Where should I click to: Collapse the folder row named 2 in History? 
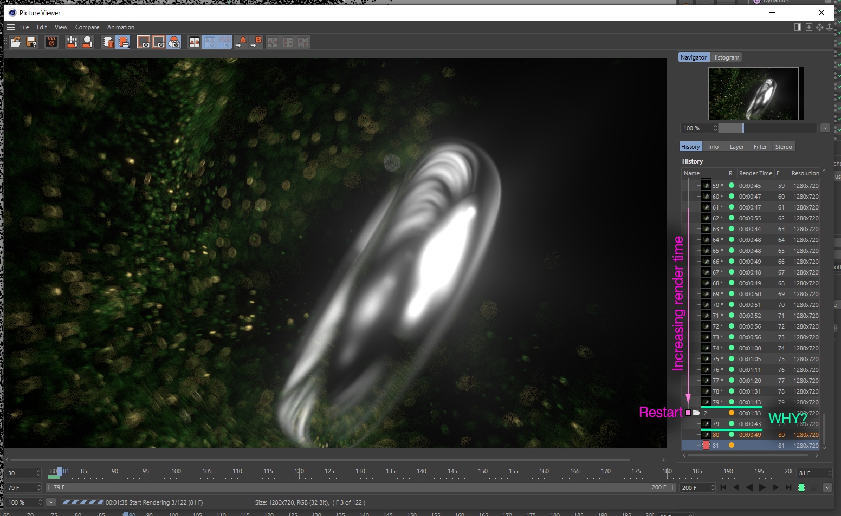tap(688, 413)
